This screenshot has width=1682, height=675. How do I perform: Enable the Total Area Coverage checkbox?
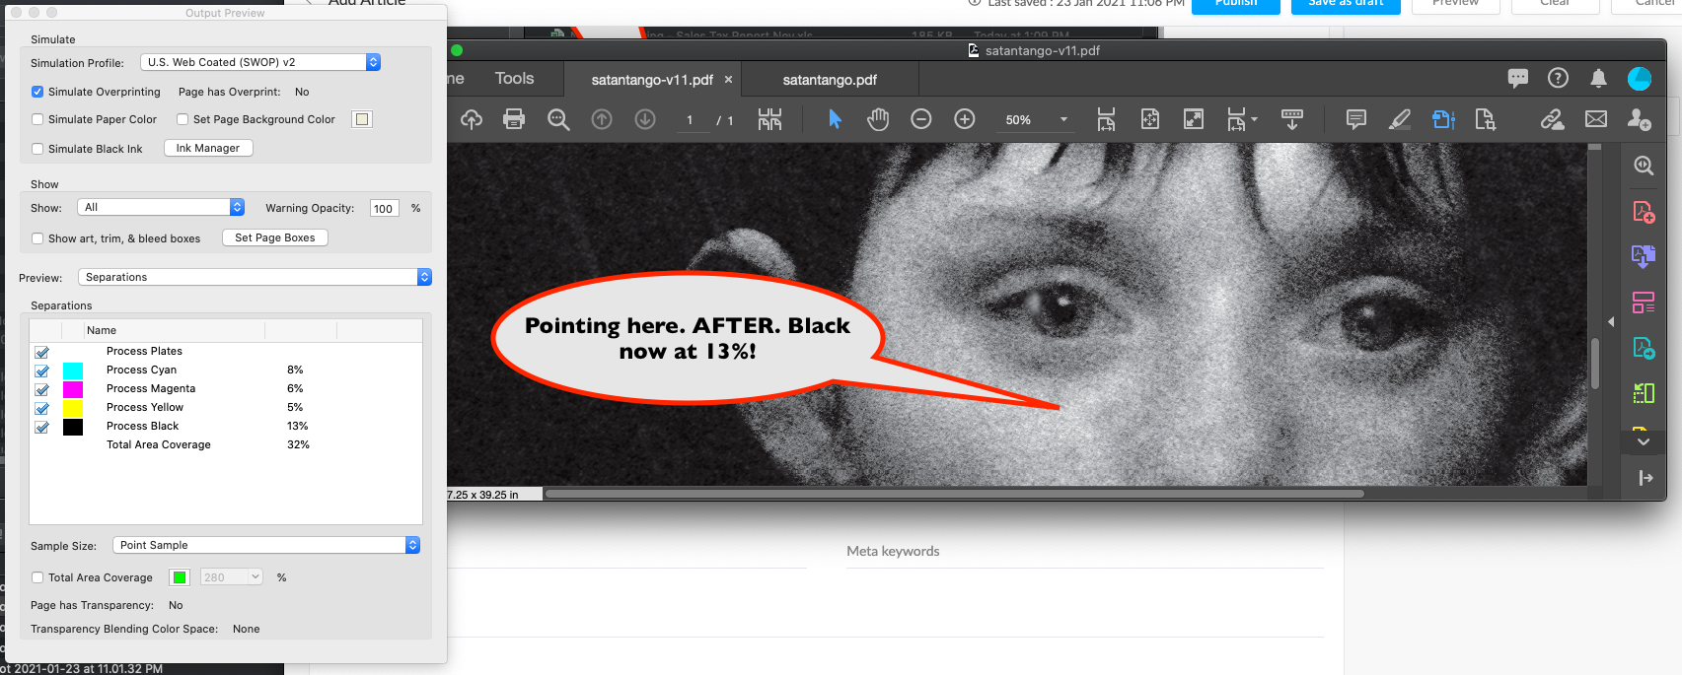[x=37, y=577]
